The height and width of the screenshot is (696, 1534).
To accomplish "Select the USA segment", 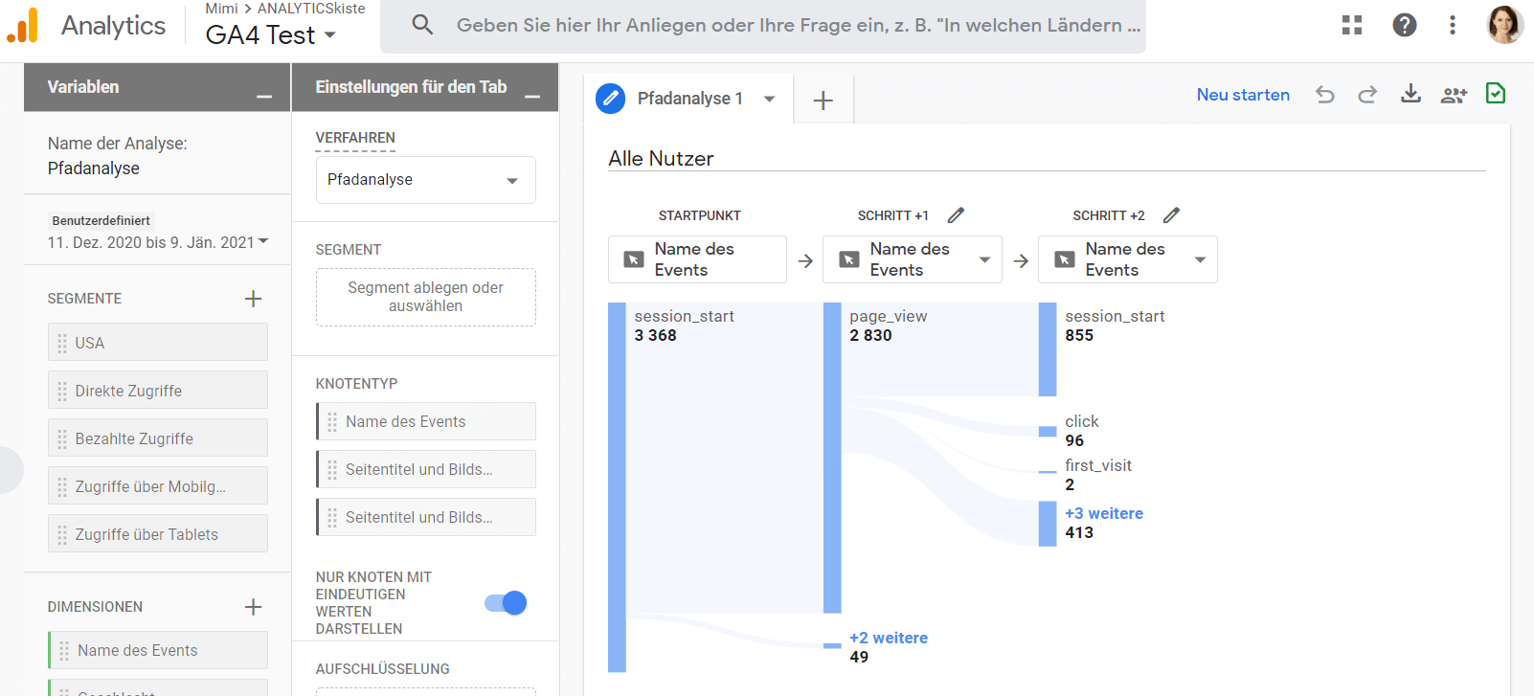I will click(158, 342).
